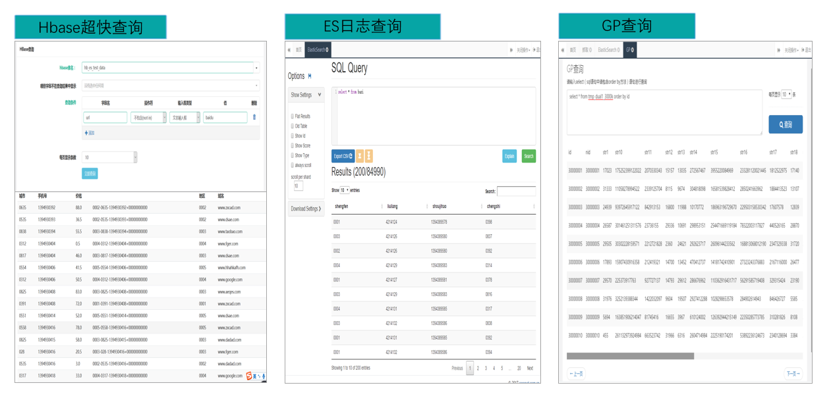Click the first orange hourglass button beside Export CSV
Screen dimensions: 831x404
click(360, 156)
